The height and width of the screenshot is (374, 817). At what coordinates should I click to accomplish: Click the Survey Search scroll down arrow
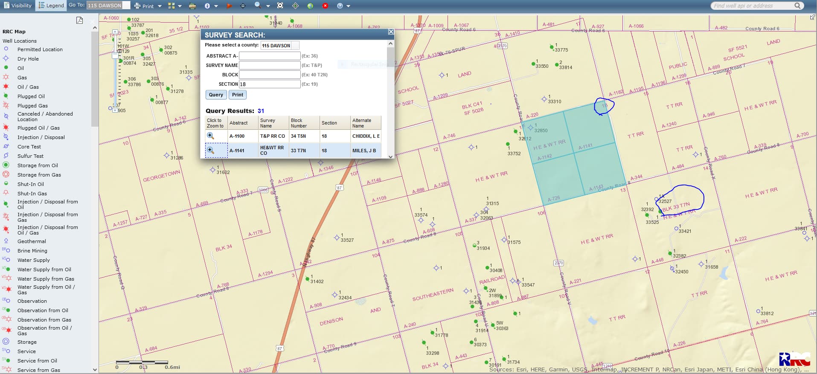390,157
